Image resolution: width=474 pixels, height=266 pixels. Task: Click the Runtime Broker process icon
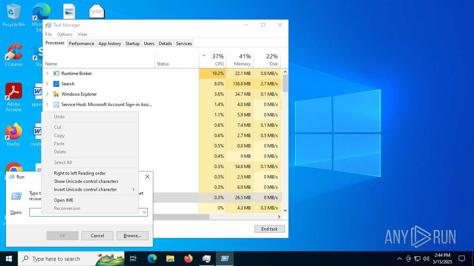click(56, 74)
